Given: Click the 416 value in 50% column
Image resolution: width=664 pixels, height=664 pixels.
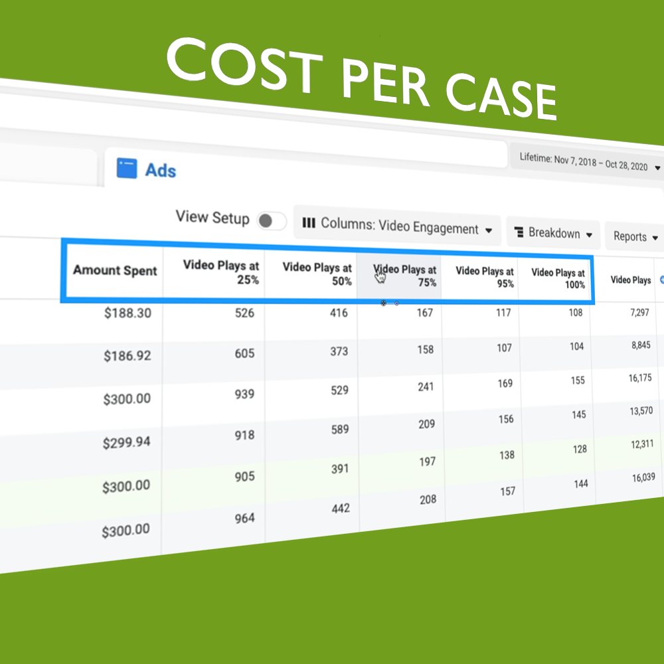Looking at the screenshot, I should point(339,313).
